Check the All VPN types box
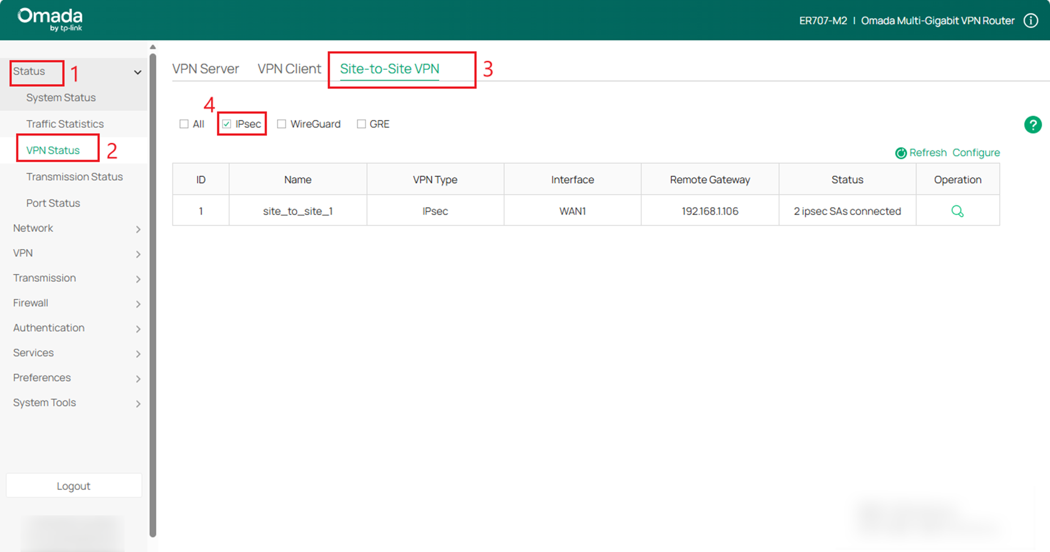Viewport: 1050px width, 552px height. tap(184, 123)
